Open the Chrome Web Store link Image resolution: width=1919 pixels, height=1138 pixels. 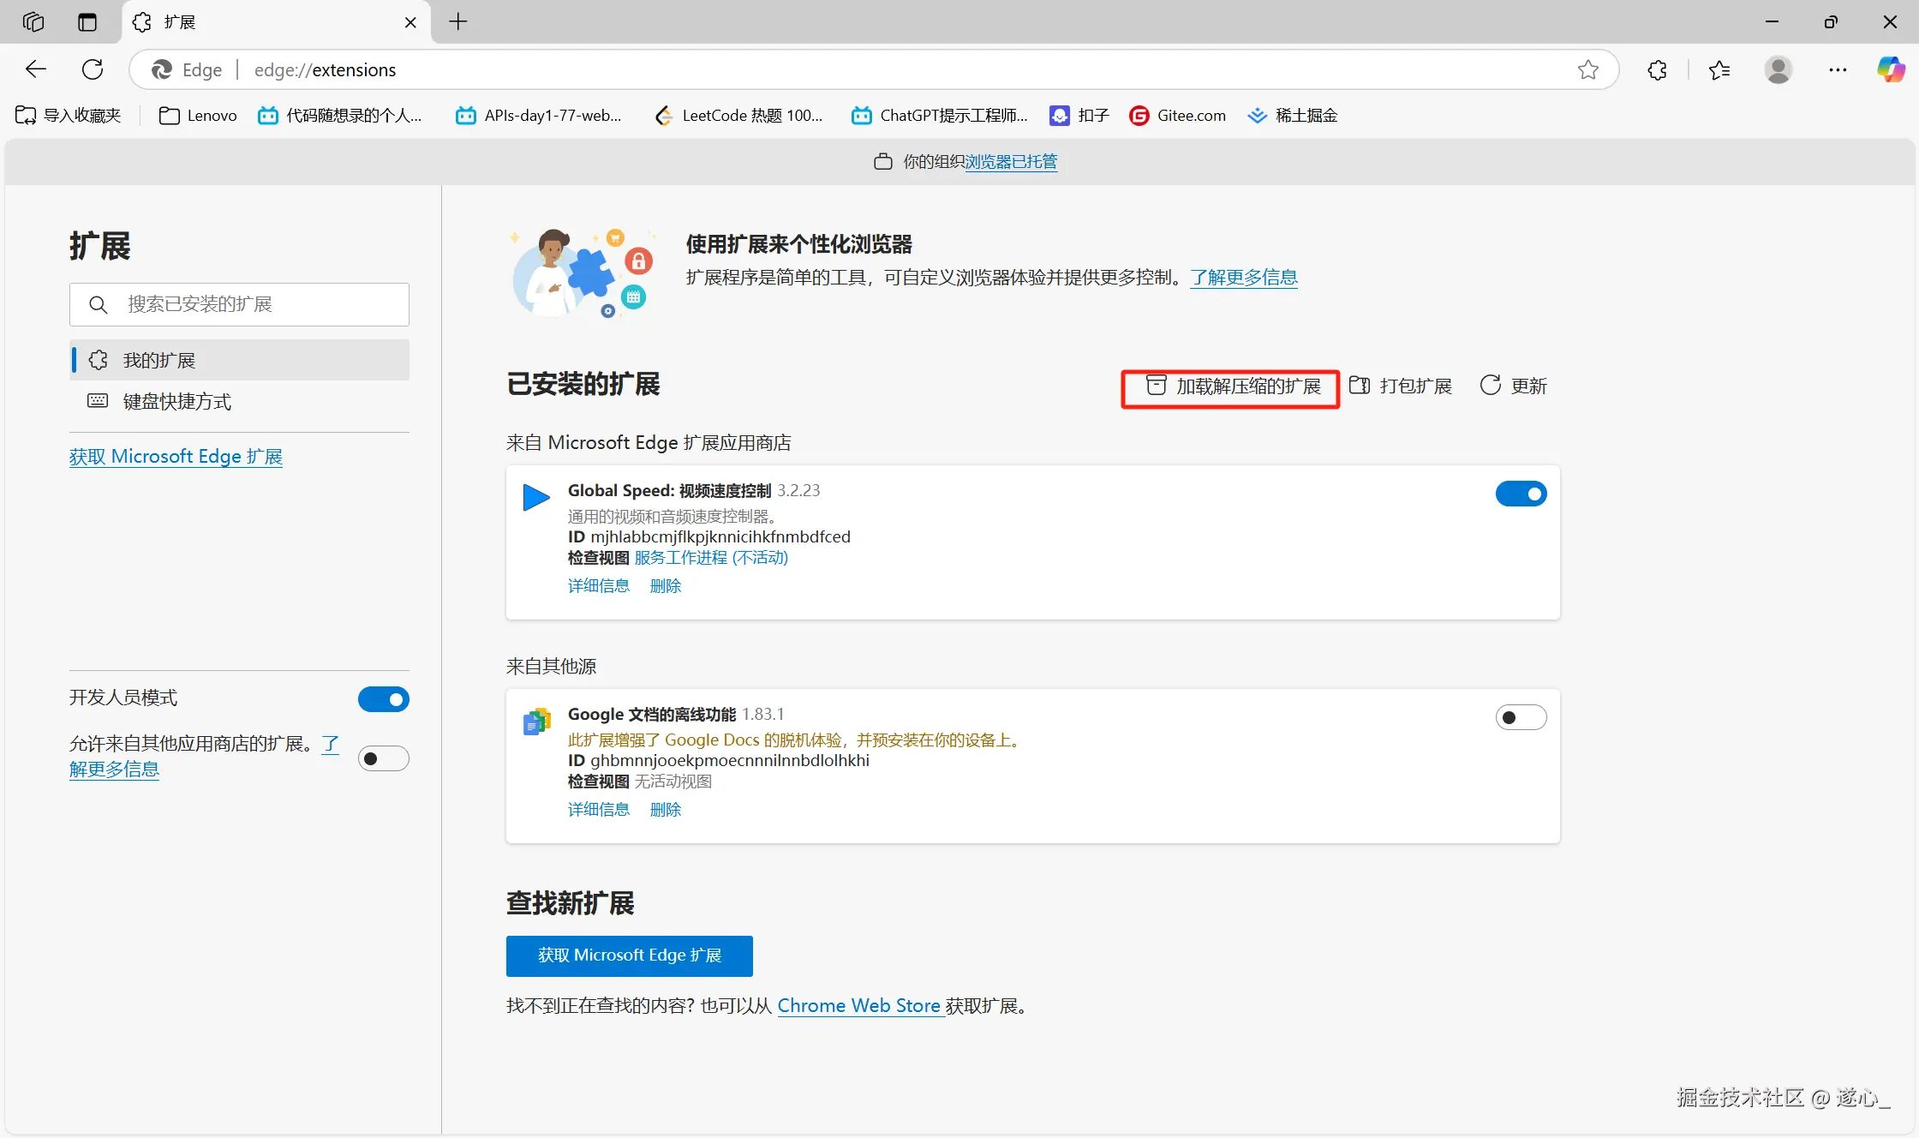tap(858, 1006)
